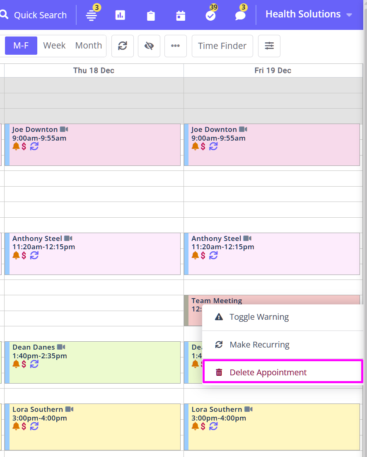Switch to the Month view

pyautogui.click(x=88, y=46)
